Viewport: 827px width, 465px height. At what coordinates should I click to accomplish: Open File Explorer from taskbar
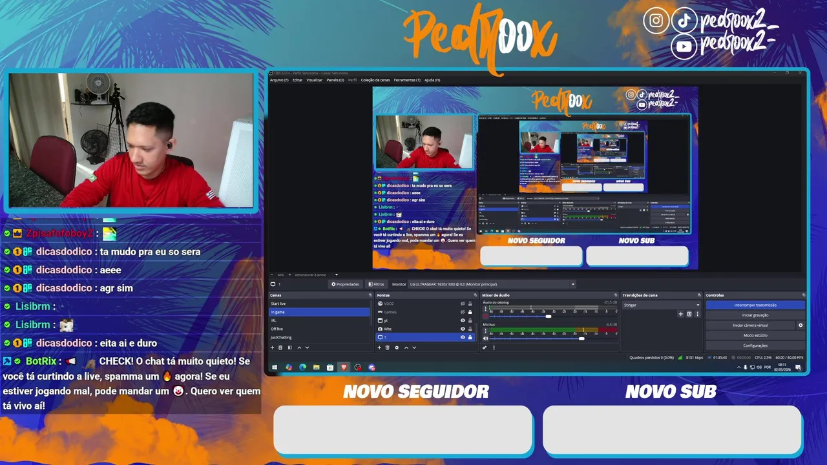316,367
